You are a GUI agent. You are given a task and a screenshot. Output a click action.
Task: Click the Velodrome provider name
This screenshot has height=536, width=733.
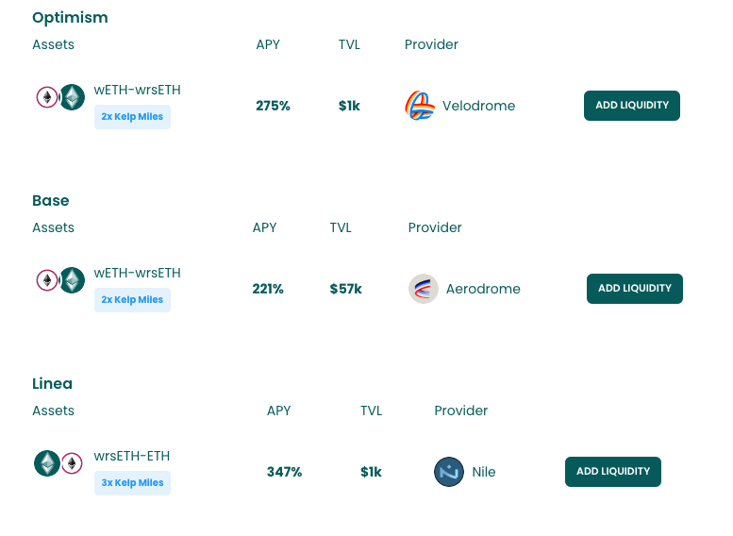point(478,106)
